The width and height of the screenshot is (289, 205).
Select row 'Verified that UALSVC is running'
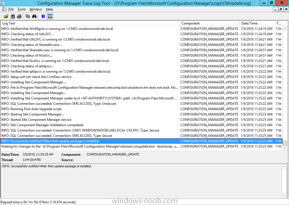(x=141, y=39)
